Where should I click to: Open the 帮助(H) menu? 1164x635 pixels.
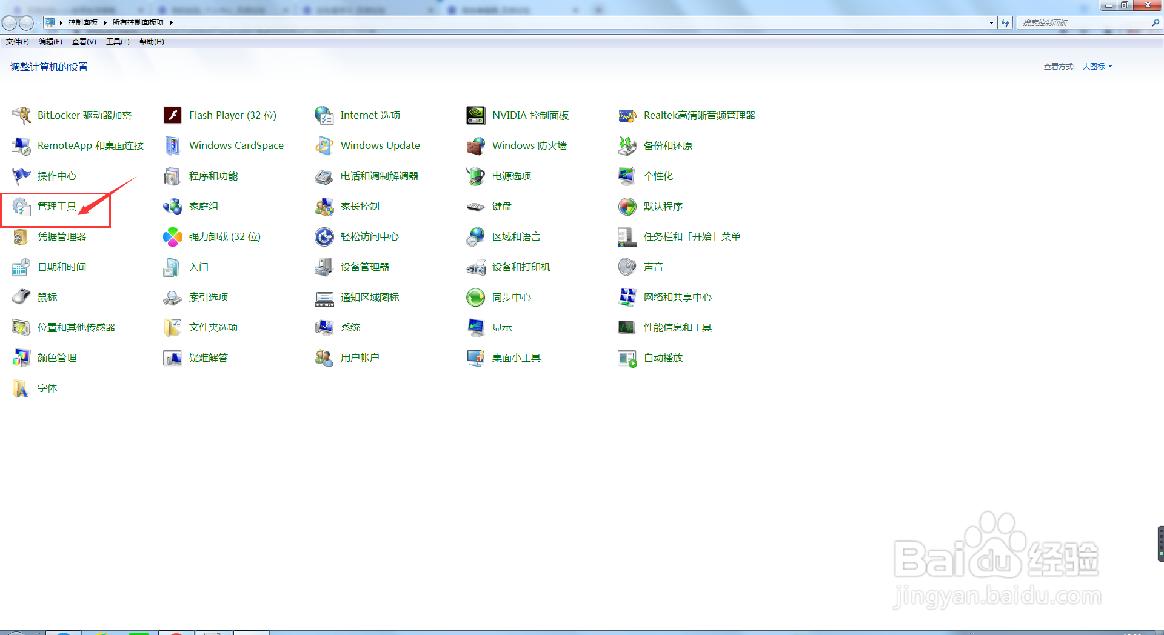click(152, 42)
